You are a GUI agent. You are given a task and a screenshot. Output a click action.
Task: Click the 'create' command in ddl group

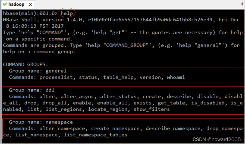[152, 96]
